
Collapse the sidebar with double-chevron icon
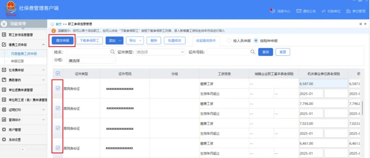(23, 149)
